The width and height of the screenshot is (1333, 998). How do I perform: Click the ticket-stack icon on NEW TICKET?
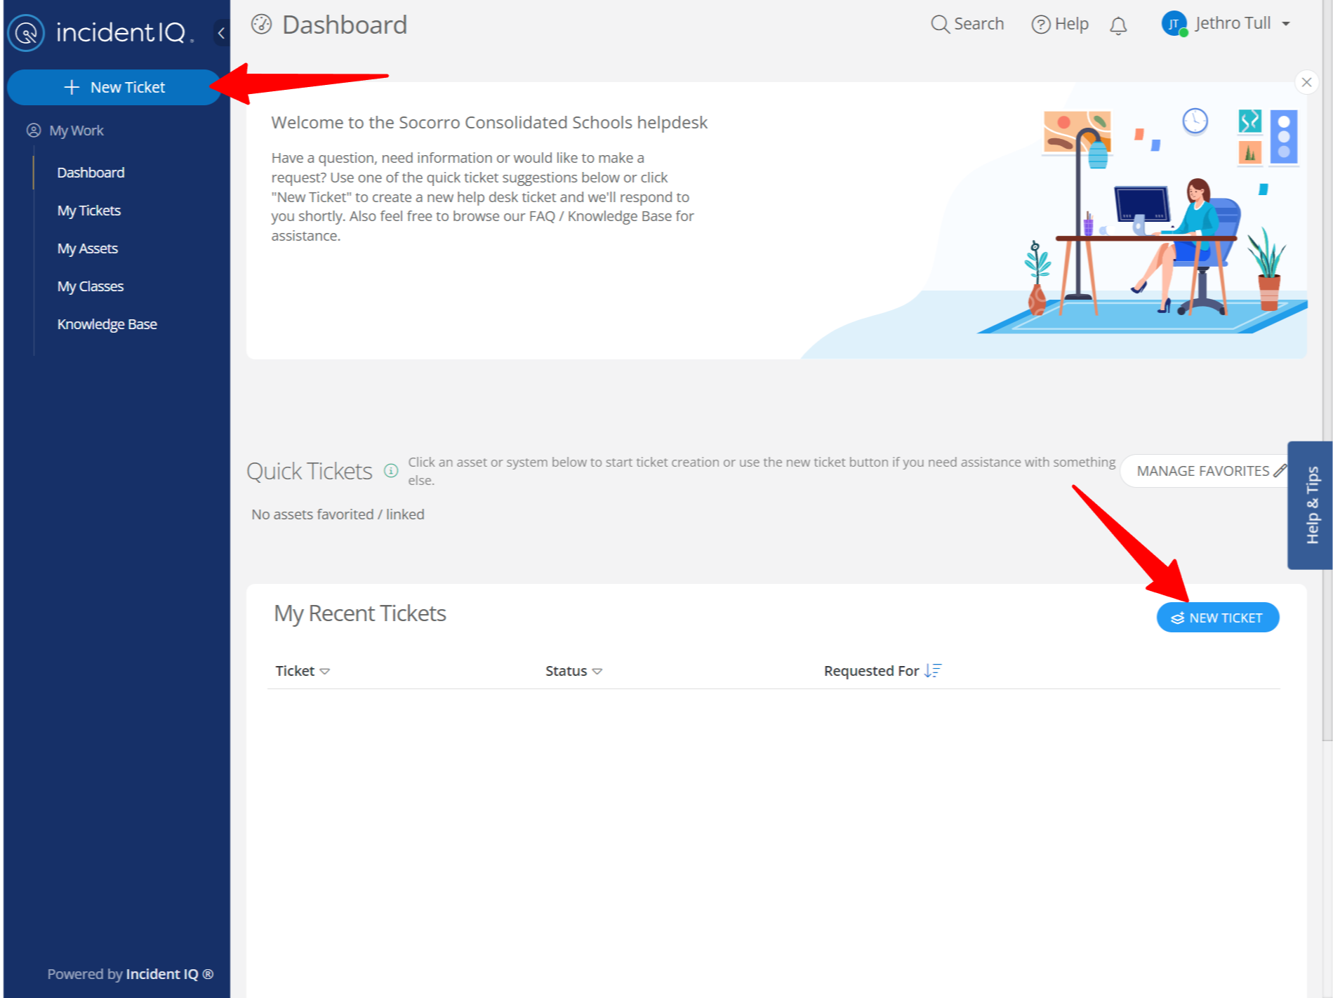1177,618
